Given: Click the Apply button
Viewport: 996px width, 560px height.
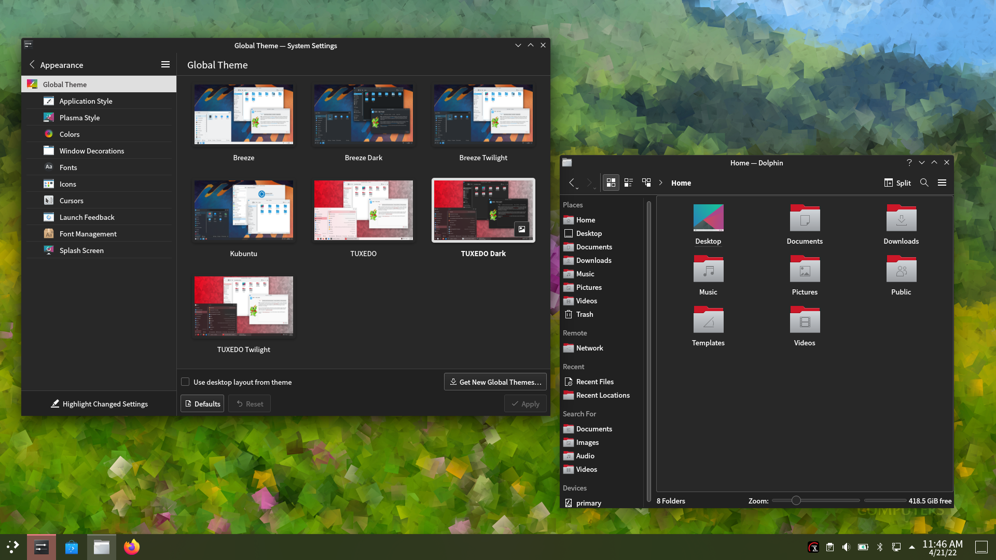Looking at the screenshot, I should (x=525, y=403).
